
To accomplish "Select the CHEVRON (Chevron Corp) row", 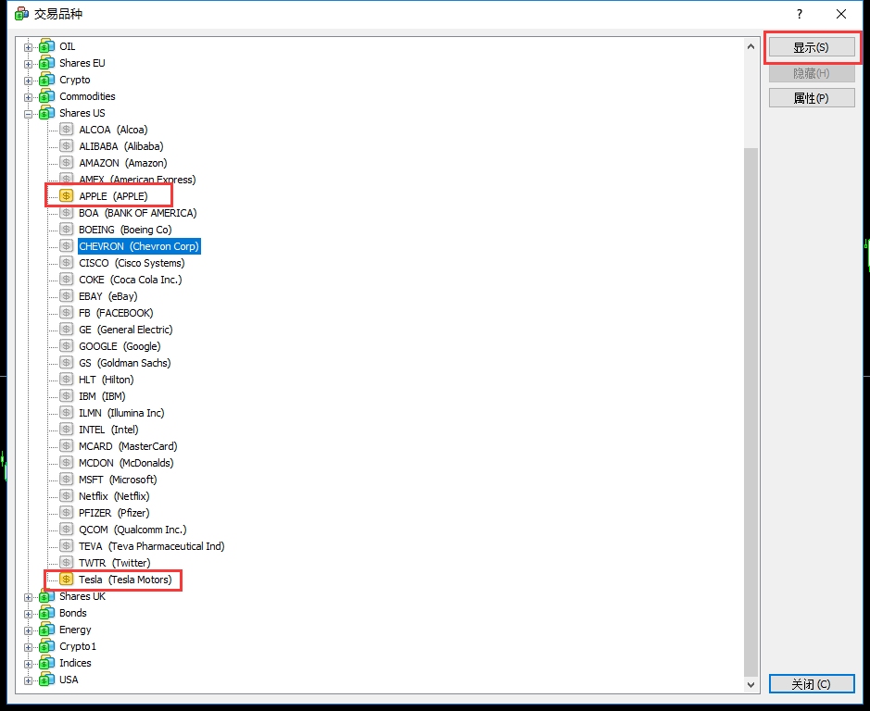I will (139, 246).
